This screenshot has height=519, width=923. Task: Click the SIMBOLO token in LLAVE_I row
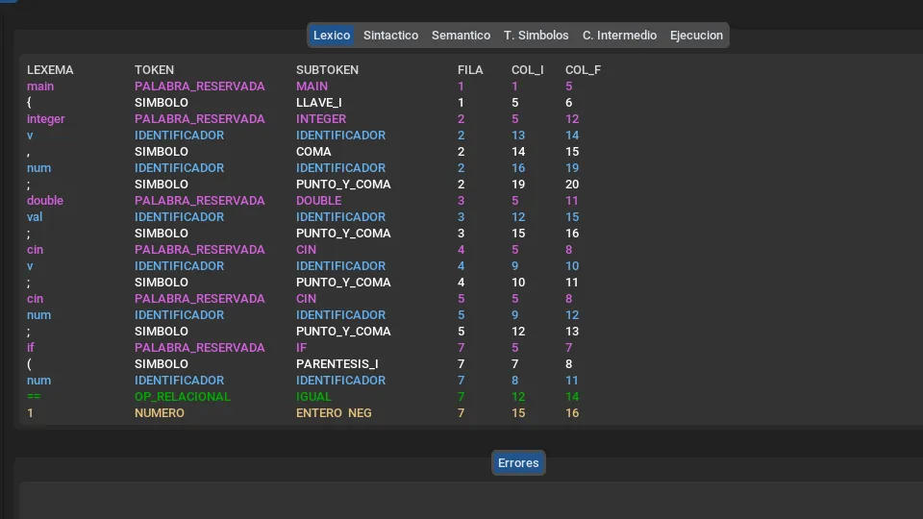(162, 103)
